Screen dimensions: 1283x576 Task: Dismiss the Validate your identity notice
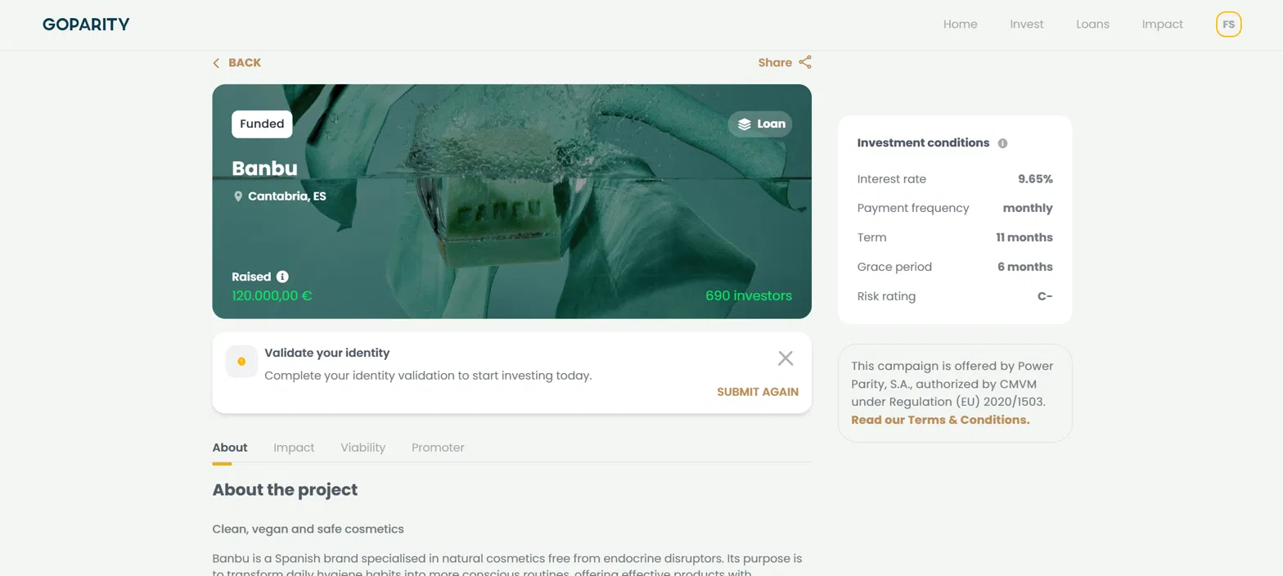pyautogui.click(x=786, y=358)
